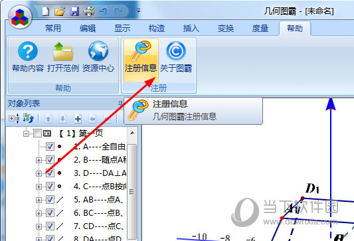The width and height of the screenshot is (354, 241).
Task: Select the row 3. D----DA⊥A
Action: click(x=100, y=173)
